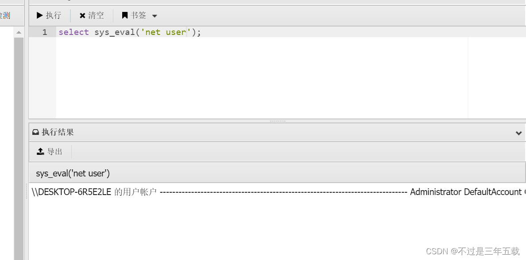Click the 执行 execute toolbar icon group
Viewport: 526px width, 260px height.
[x=49, y=15]
